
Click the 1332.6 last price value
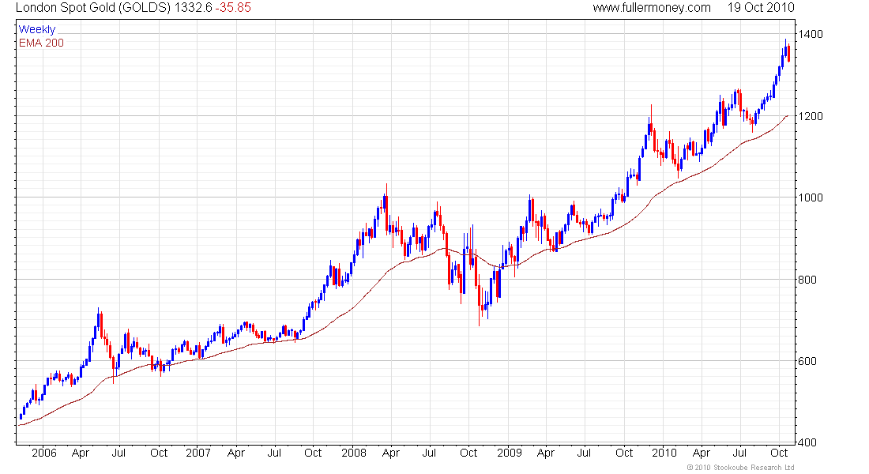click(193, 8)
